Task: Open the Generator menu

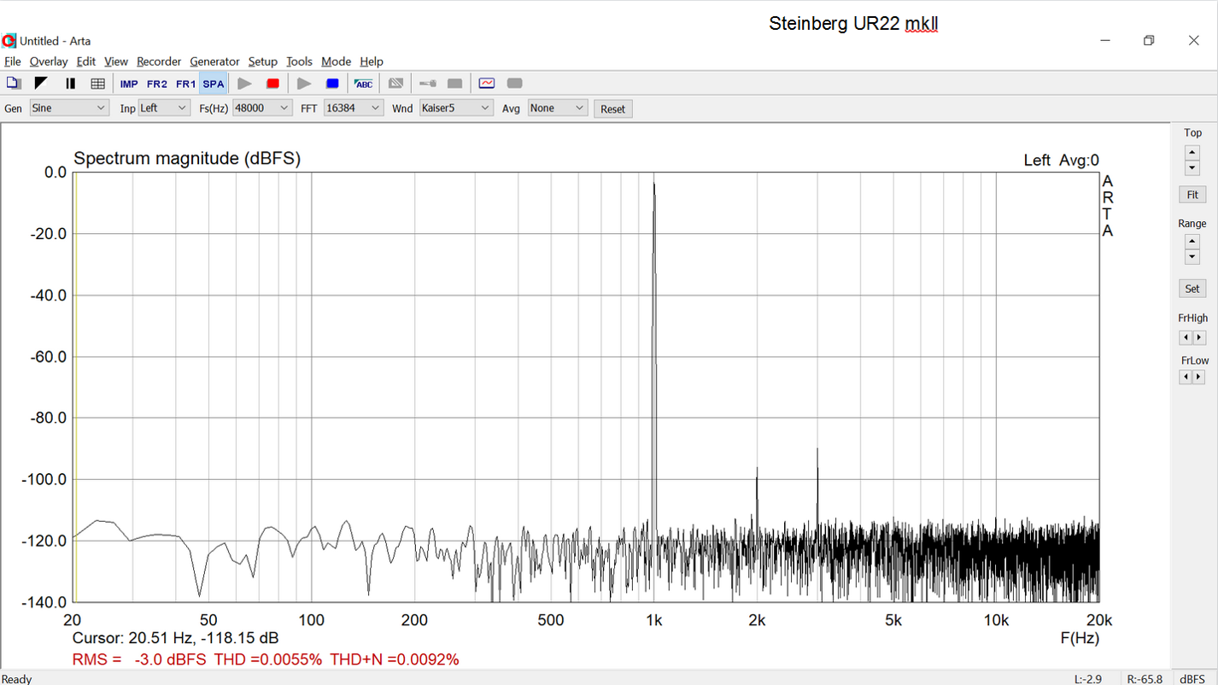Action: pos(214,61)
